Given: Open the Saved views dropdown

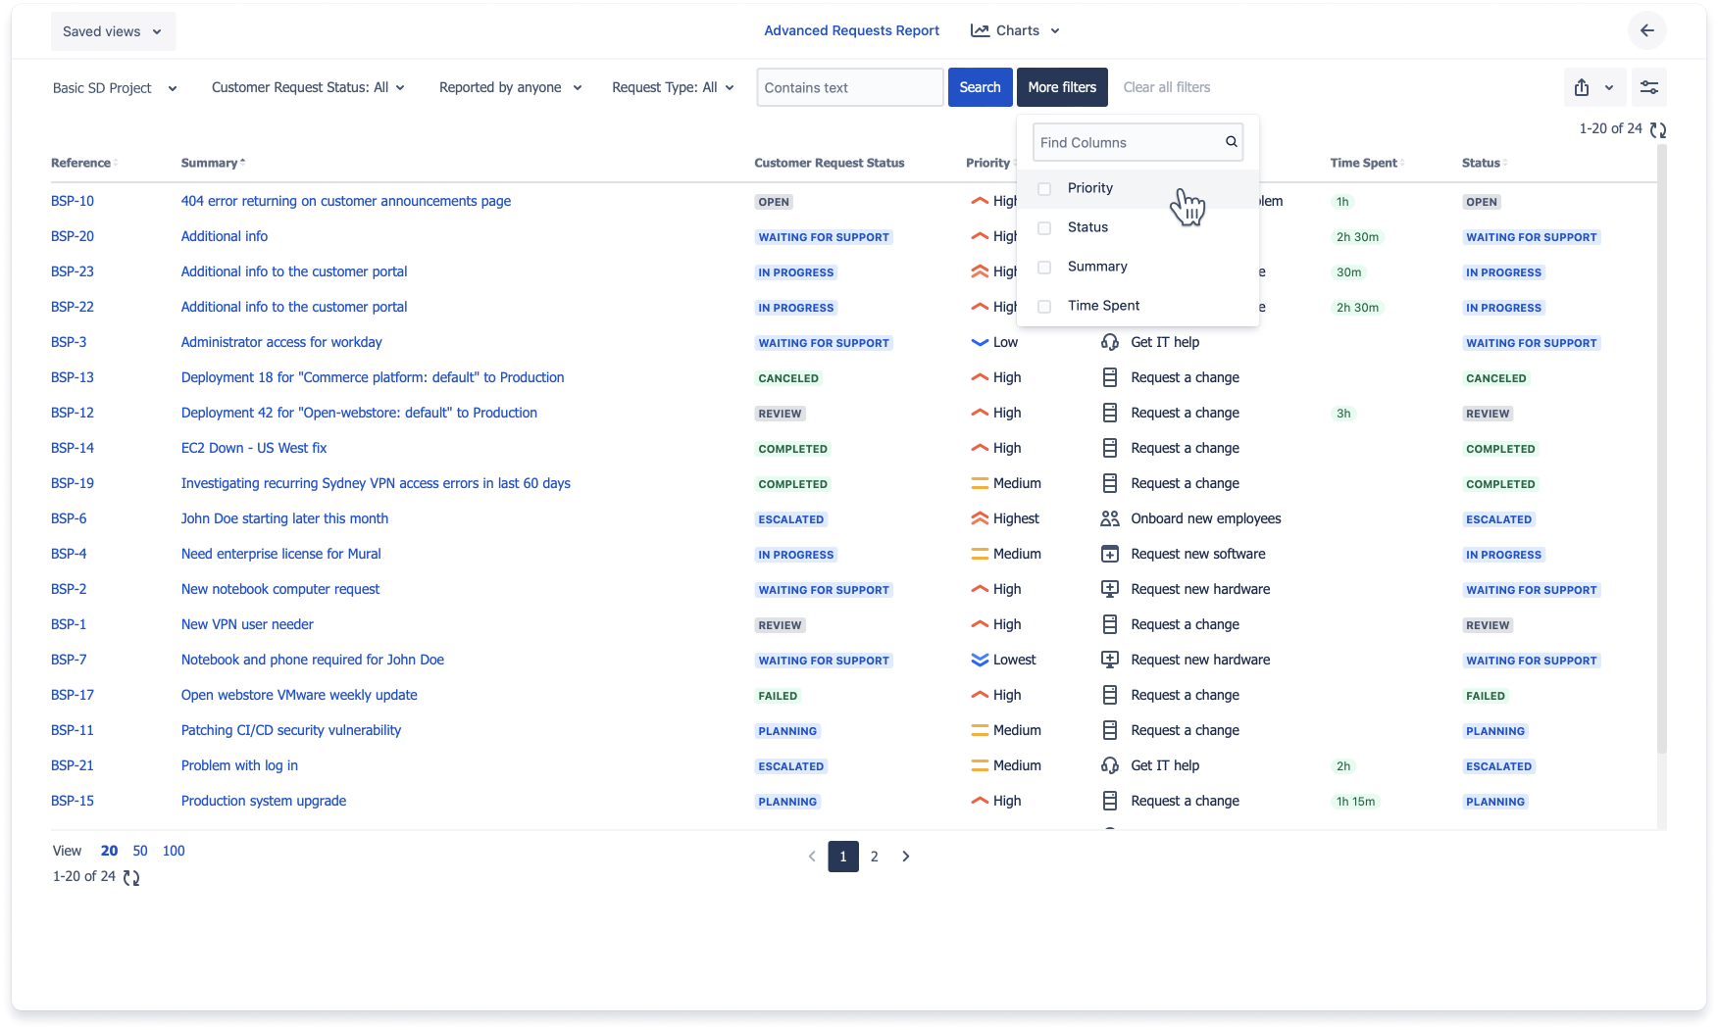Looking at the screenshot, I should click(x=113, y=31).
